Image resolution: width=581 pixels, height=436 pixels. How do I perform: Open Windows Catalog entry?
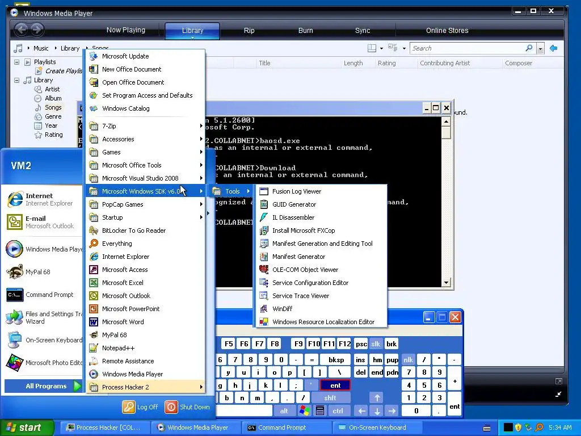point(146,108)
